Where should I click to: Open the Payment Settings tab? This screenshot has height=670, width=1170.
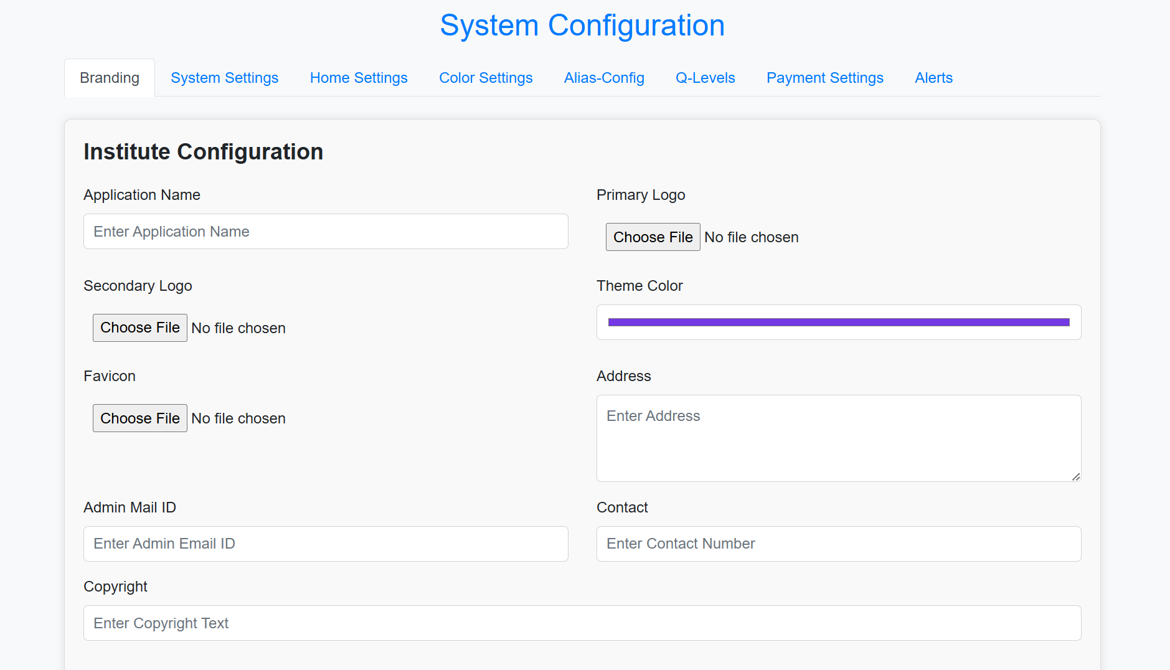pyautogui.click(x=824, y=78)
